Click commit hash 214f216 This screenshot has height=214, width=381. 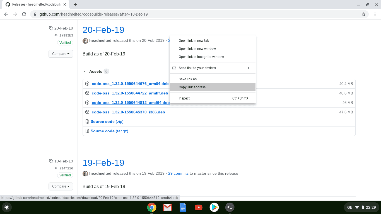(x=66, y=168)
